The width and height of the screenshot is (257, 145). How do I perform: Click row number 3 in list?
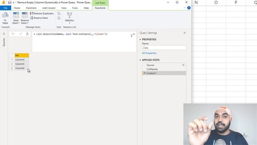pos(12,68)
